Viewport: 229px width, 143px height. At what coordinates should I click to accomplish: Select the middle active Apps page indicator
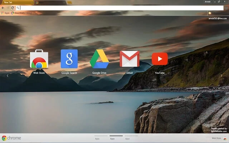(x=116, y=137)
